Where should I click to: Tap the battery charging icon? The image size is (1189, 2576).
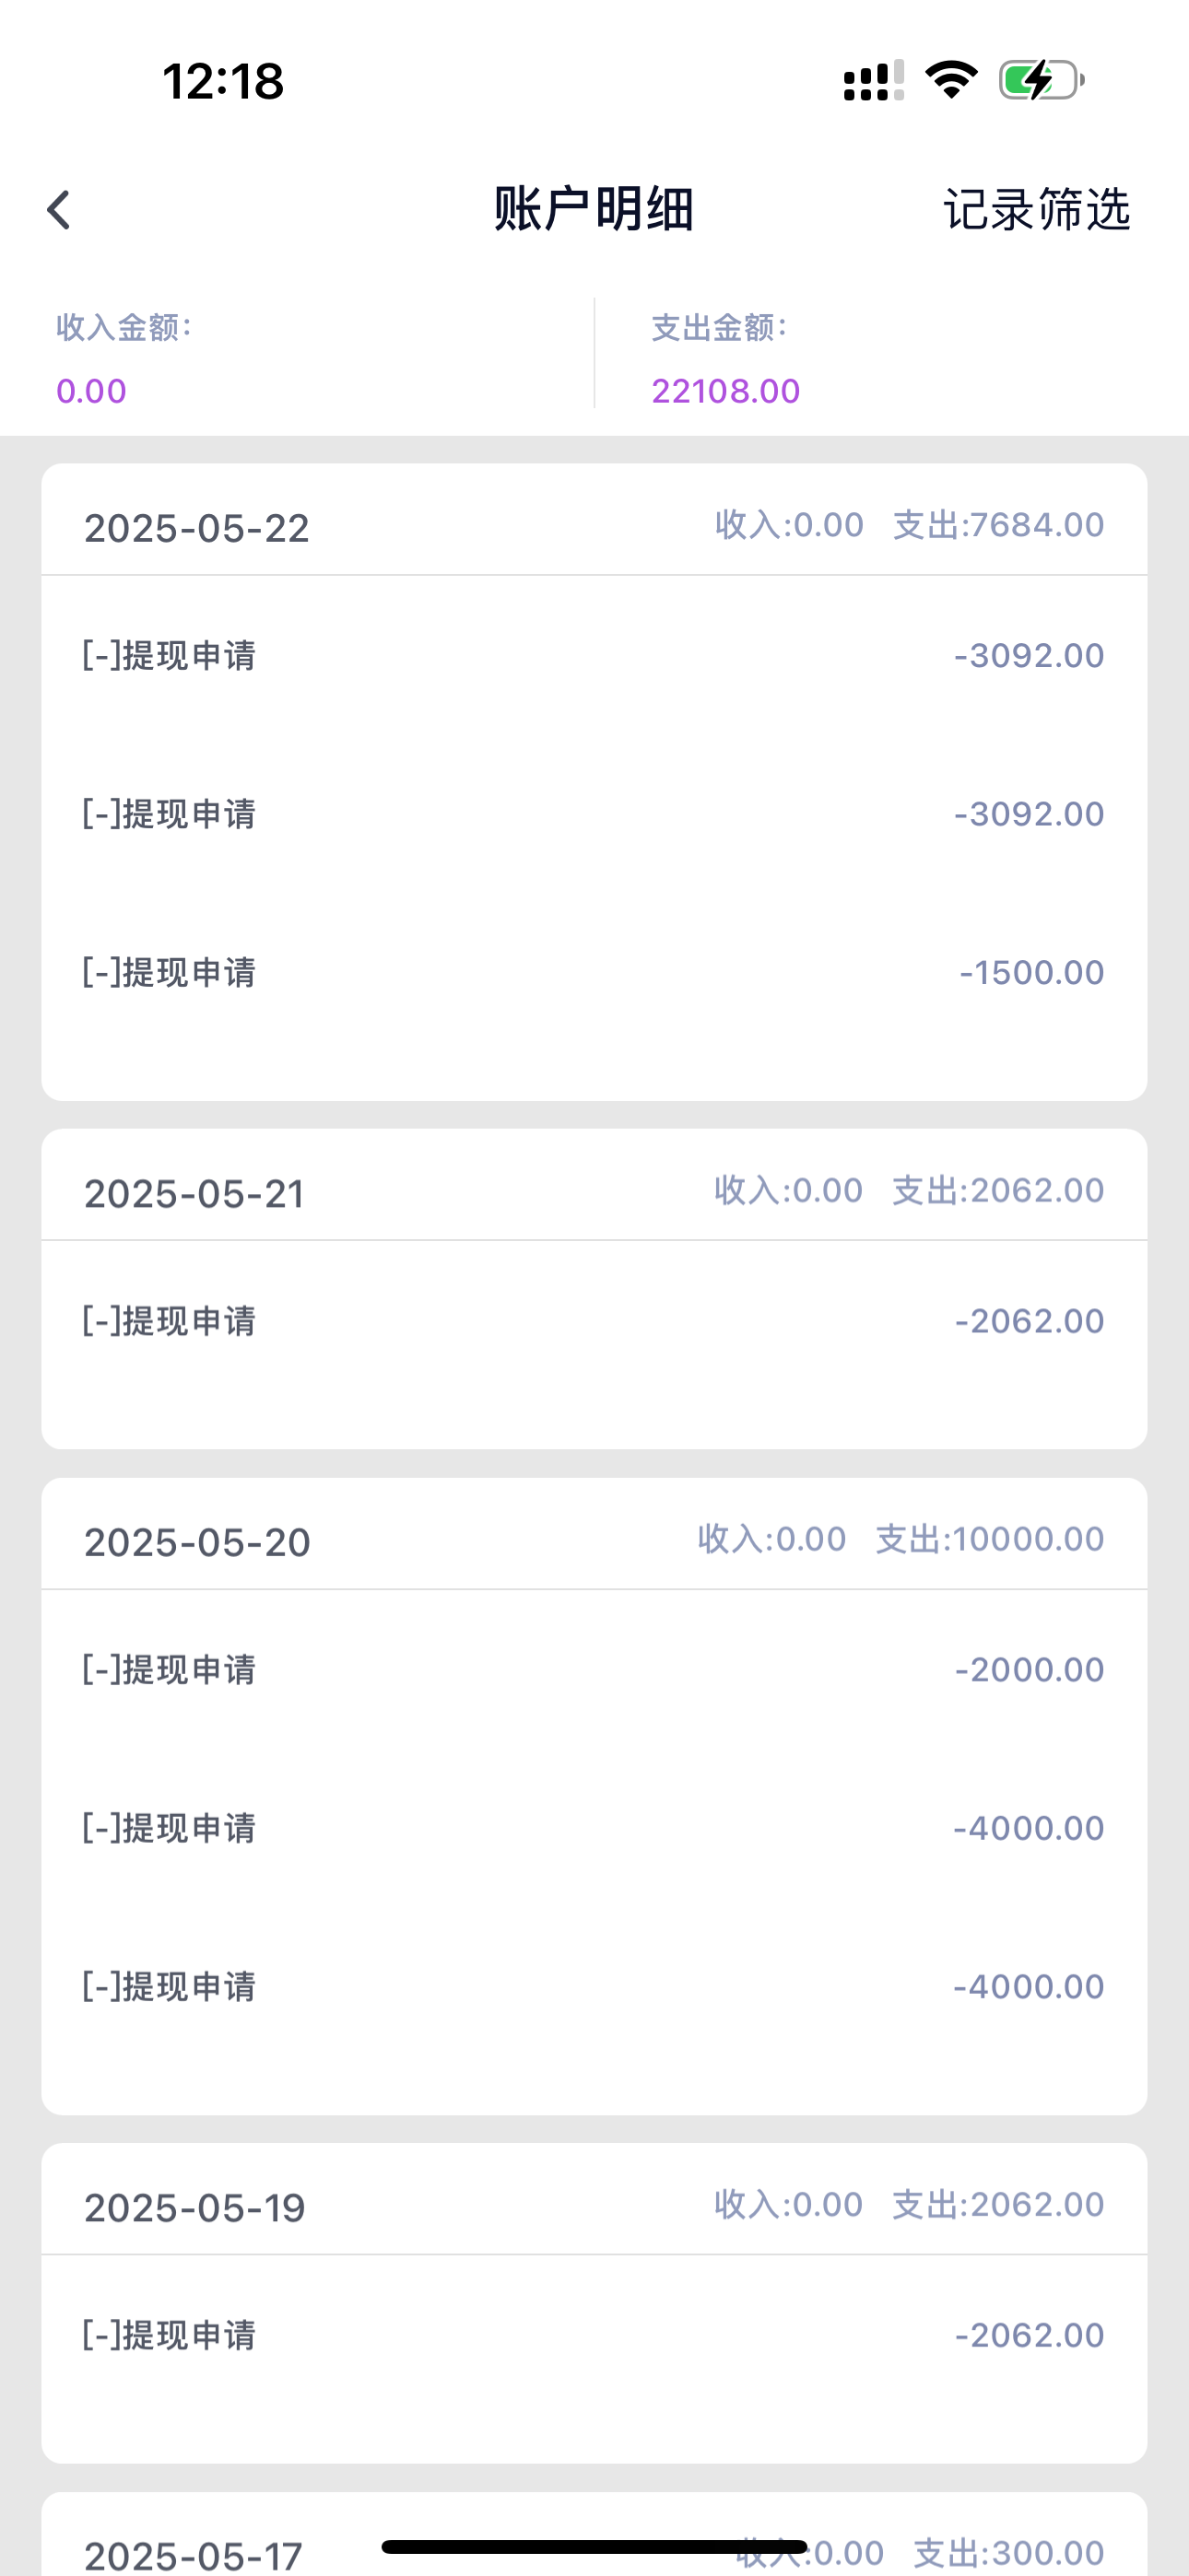(1041, 80)
